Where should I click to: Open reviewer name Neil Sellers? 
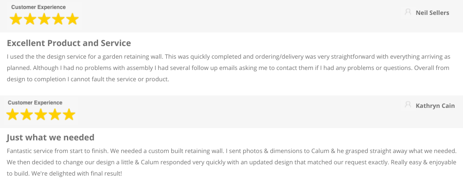432,13
